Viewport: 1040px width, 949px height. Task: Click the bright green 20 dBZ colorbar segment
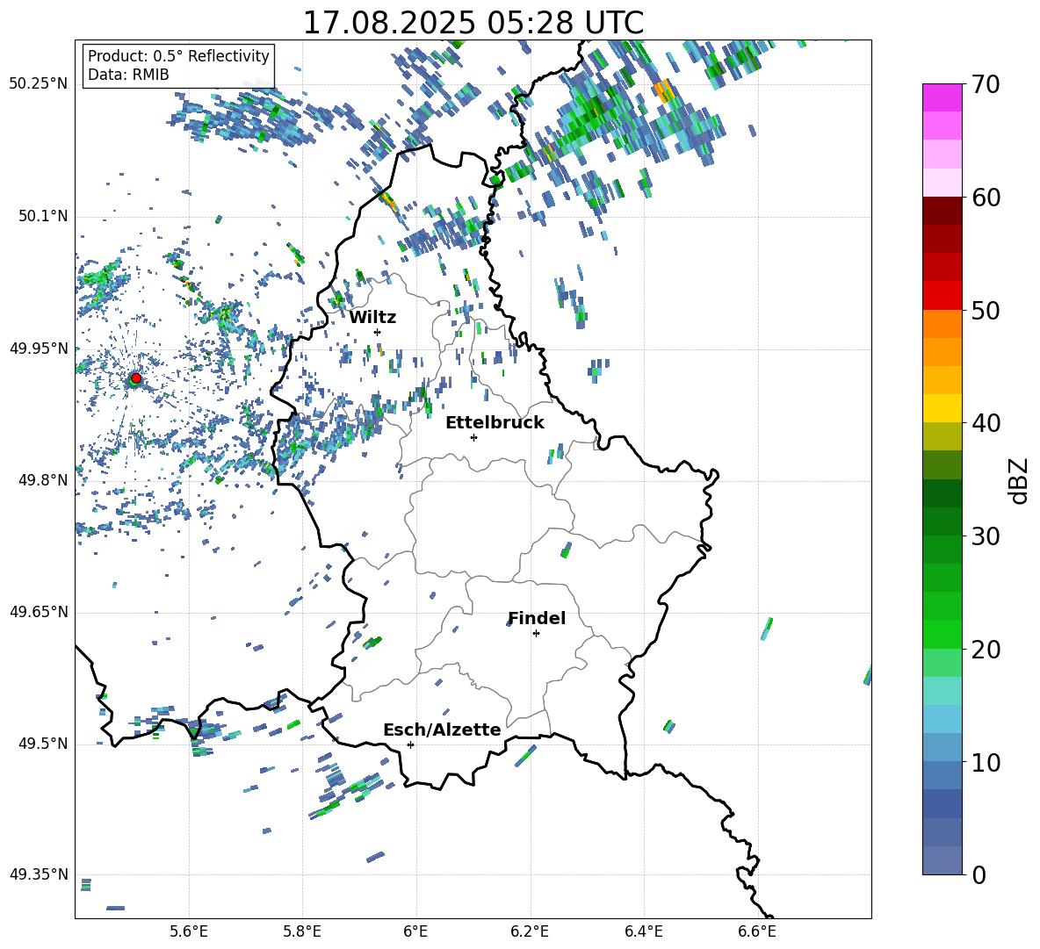(x=942, y=634)
